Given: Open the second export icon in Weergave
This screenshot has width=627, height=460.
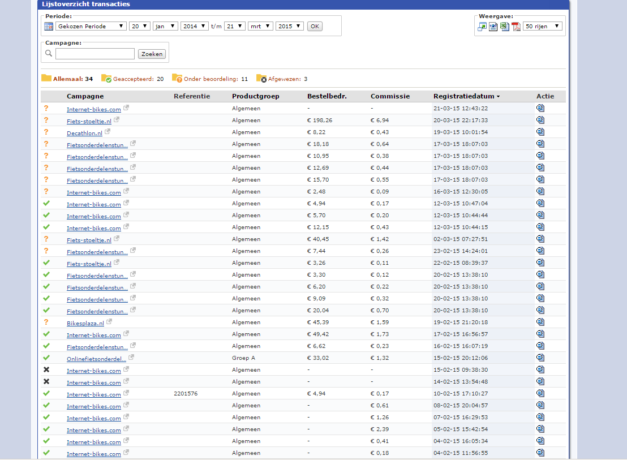Looking at the screenshot, I should click(493, 27).
